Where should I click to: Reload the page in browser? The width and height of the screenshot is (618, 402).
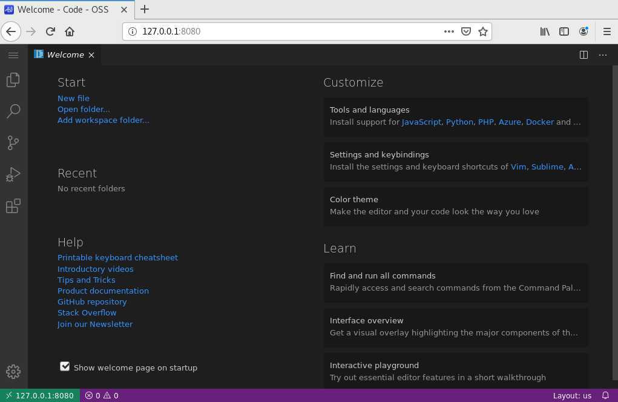[50, 31]
